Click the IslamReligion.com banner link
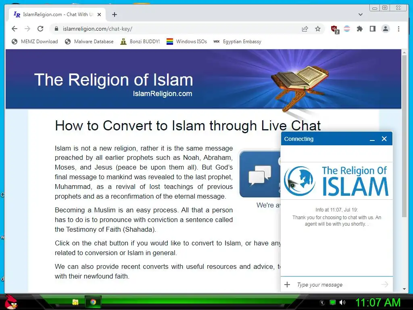413x310 pixels. pyautogui.click(x=163, y=94)
